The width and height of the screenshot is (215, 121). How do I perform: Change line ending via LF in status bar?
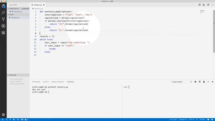pos(197,120)
